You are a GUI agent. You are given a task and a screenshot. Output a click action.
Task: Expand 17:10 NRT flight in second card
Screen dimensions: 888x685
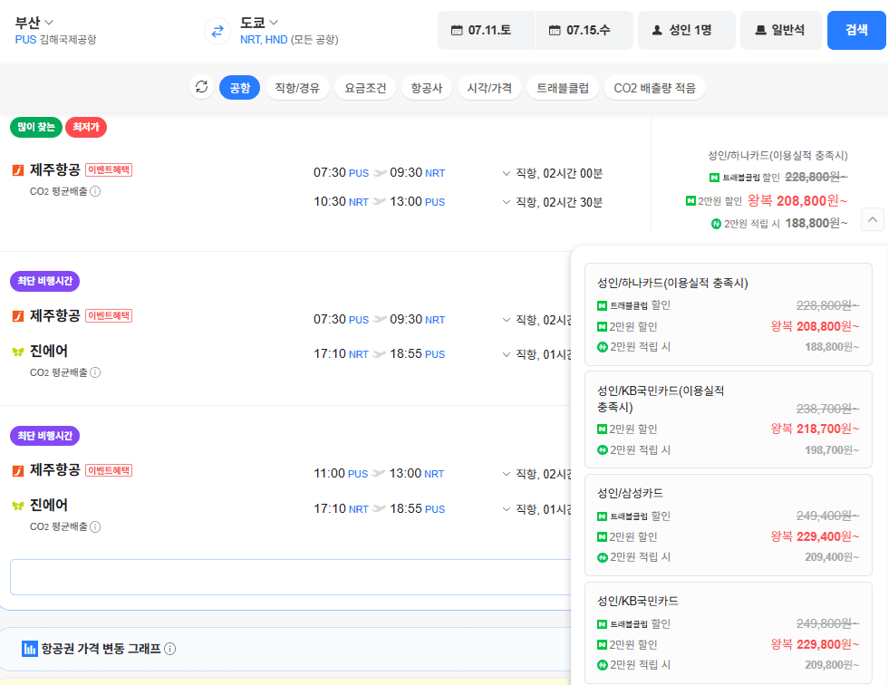507,354
